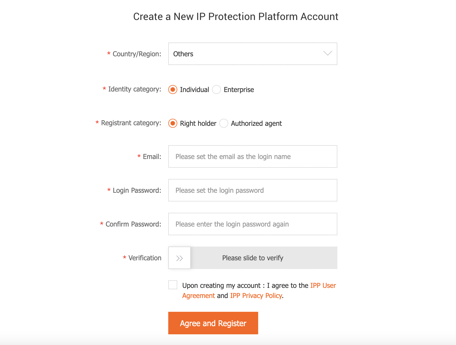
Task: Click the slider double-arrow handle
Action: (x=180, y=258)
